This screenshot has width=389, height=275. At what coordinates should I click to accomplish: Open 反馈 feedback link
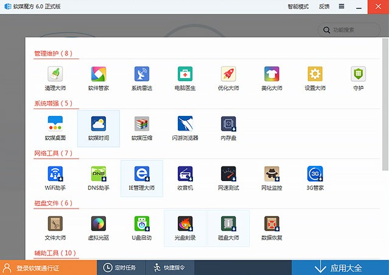[324, 7]
